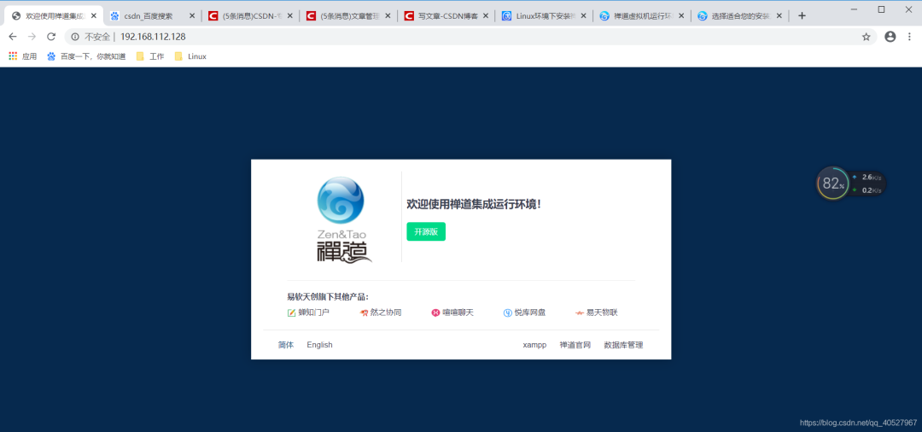Open the Chrome profile avatar icon

pos(890,37)
